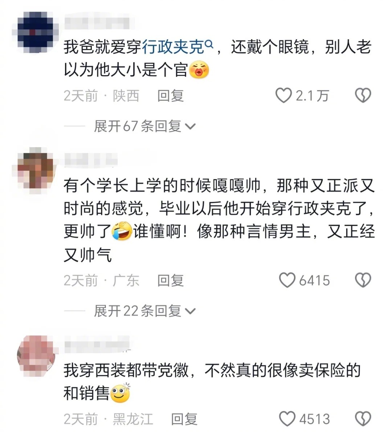Viewport: 392px width, 432px height.
Task: Like the Shaanxi comment with 2.1万 likes
Action: [x=283, y=96]
